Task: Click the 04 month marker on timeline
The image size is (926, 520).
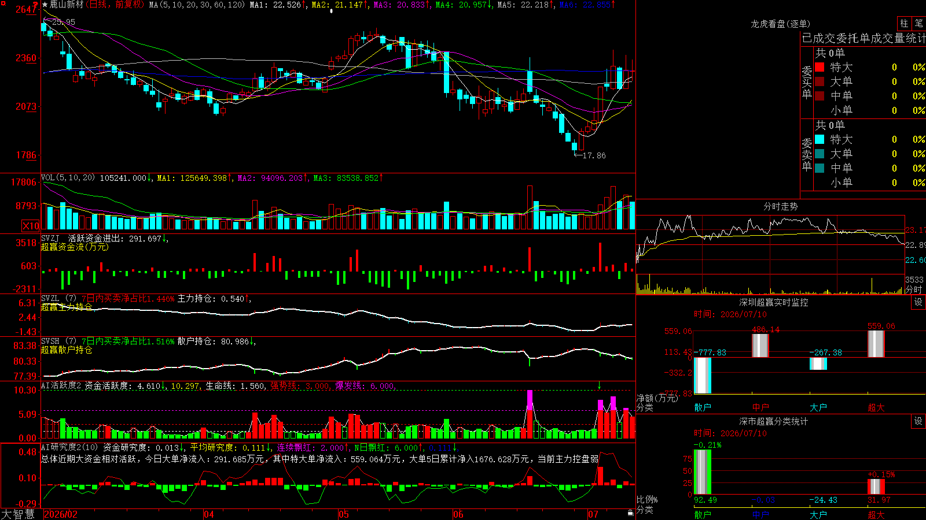Action: click(x=209, y=514)
